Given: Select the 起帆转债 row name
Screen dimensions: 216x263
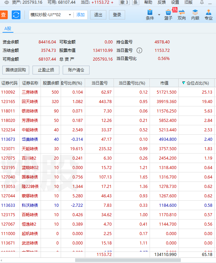Looking at the screenshot, I should tap(30, 233).
